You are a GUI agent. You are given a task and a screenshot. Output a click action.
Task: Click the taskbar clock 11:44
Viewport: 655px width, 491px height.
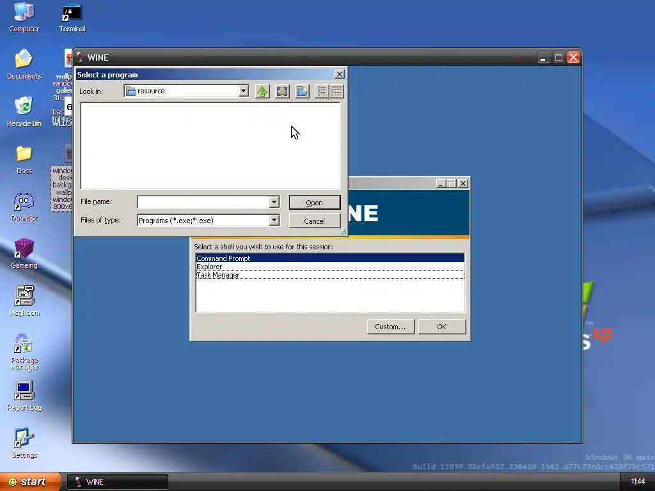click(638, 481)
